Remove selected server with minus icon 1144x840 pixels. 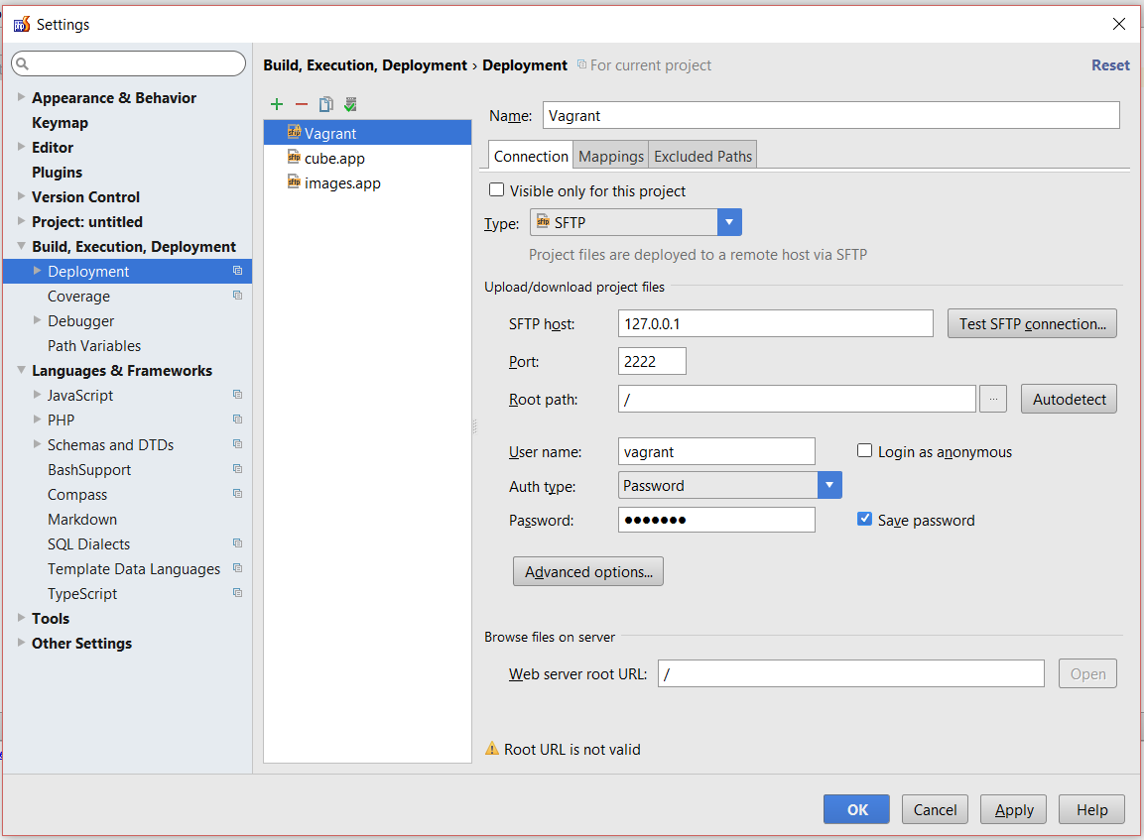click(x=302, y=104)
